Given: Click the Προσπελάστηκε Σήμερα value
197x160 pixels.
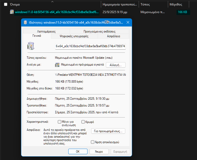Looking at the screenshot, I should click(x=87, y=112).
